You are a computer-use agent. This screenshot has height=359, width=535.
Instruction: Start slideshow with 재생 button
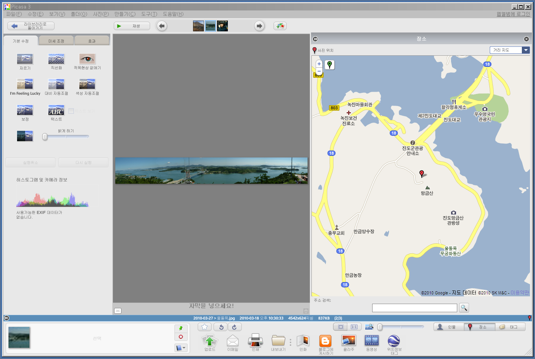coord(132,26)
